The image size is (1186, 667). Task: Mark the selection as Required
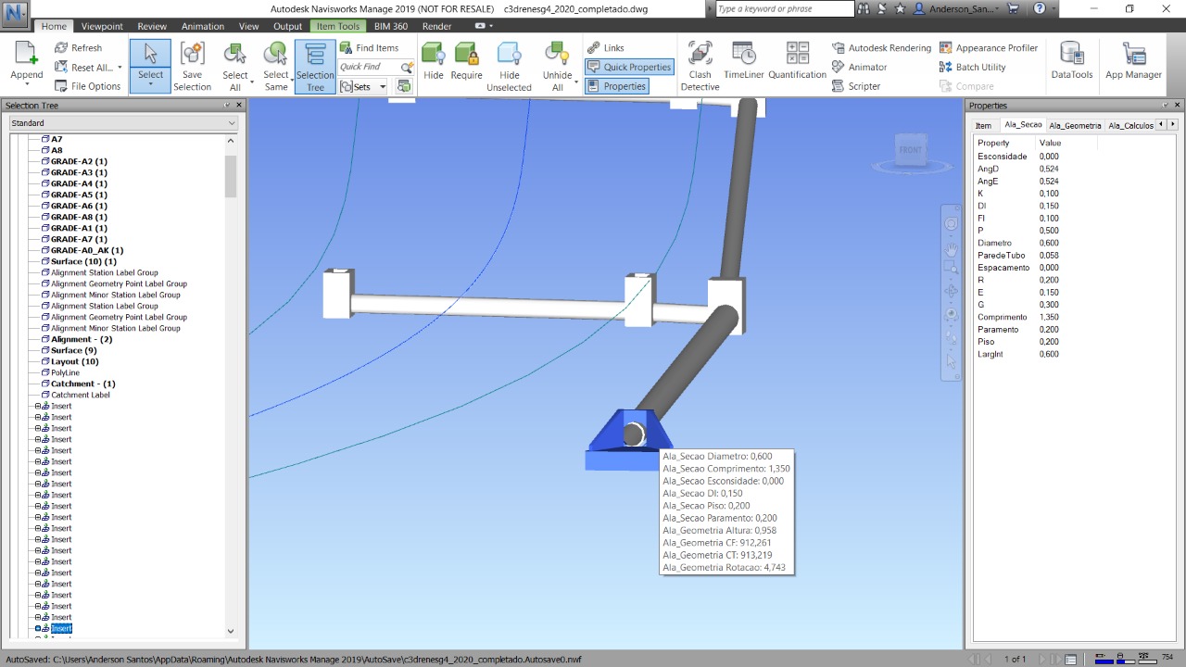466,61
